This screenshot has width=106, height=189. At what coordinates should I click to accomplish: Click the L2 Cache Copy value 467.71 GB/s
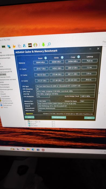pos(73,74)
